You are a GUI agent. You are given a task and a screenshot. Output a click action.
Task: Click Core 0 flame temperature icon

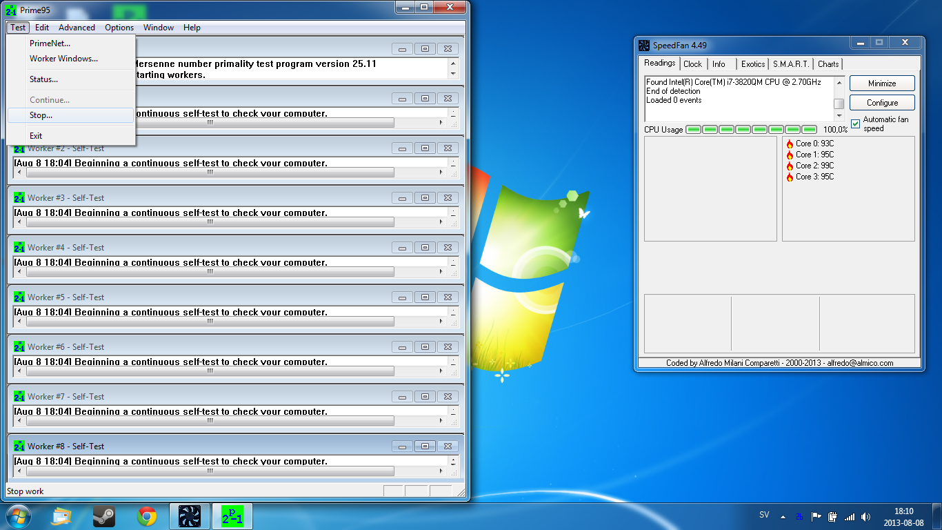click(790, 144)
